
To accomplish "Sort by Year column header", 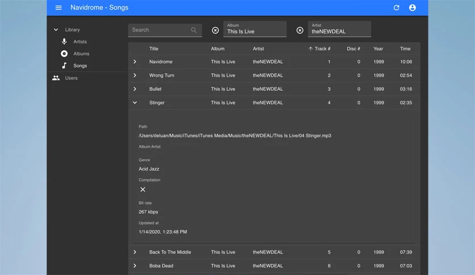I will tap(378, 49).
